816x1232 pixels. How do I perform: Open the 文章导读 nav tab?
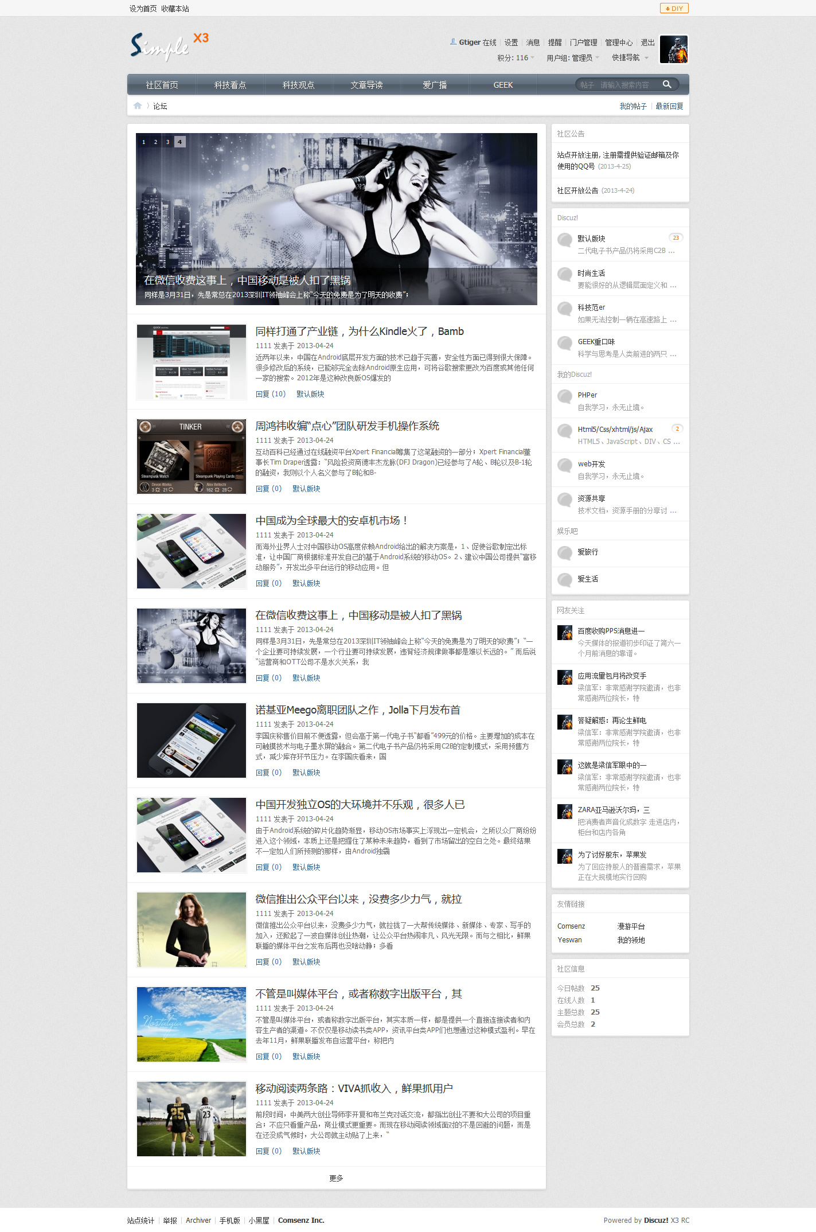366,85
